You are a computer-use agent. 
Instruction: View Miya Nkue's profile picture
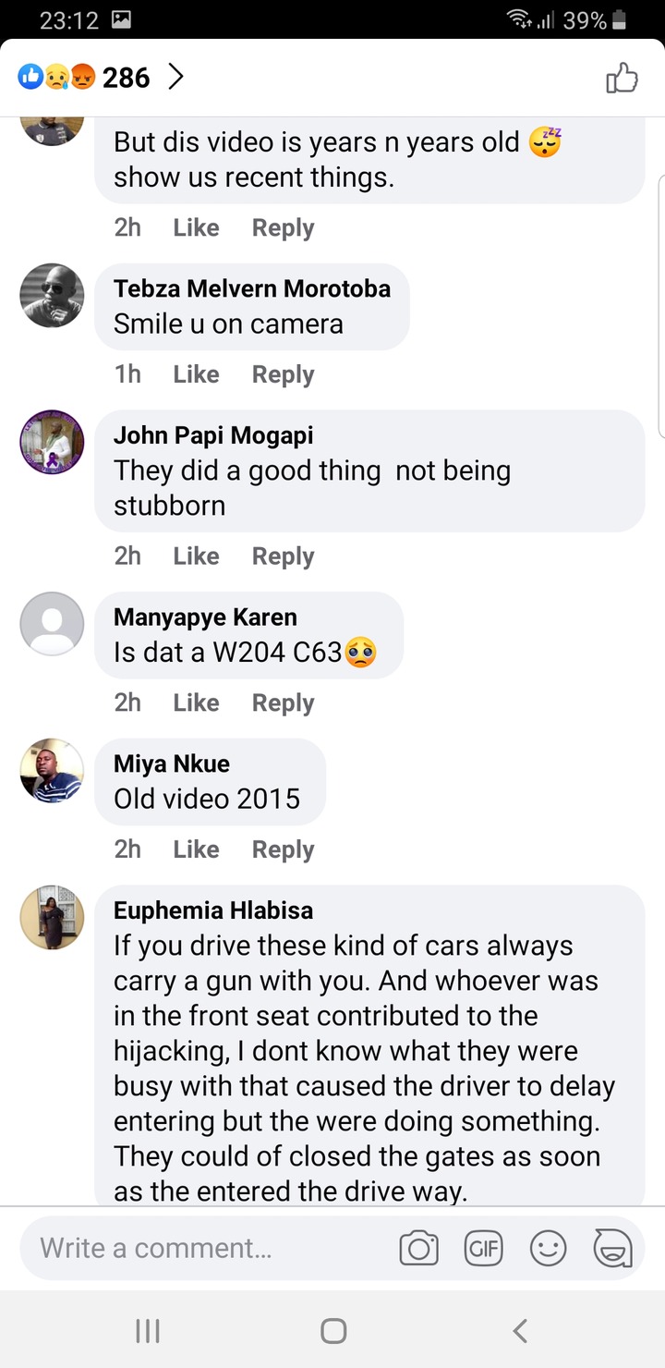pos(53,770)
